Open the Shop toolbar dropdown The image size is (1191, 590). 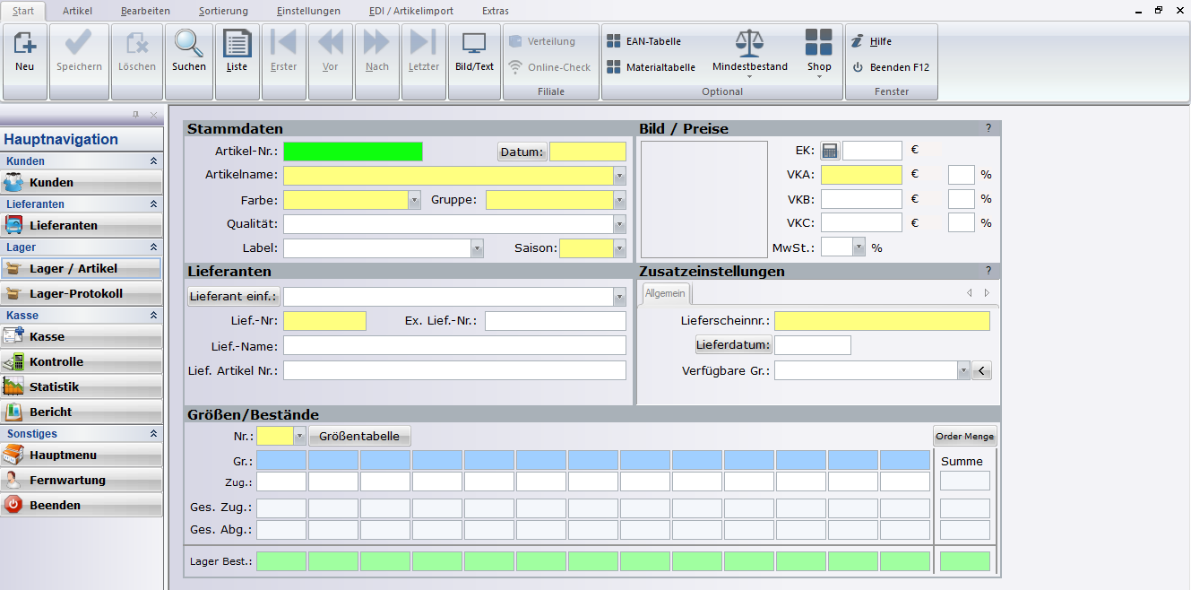tap(818, 54)
